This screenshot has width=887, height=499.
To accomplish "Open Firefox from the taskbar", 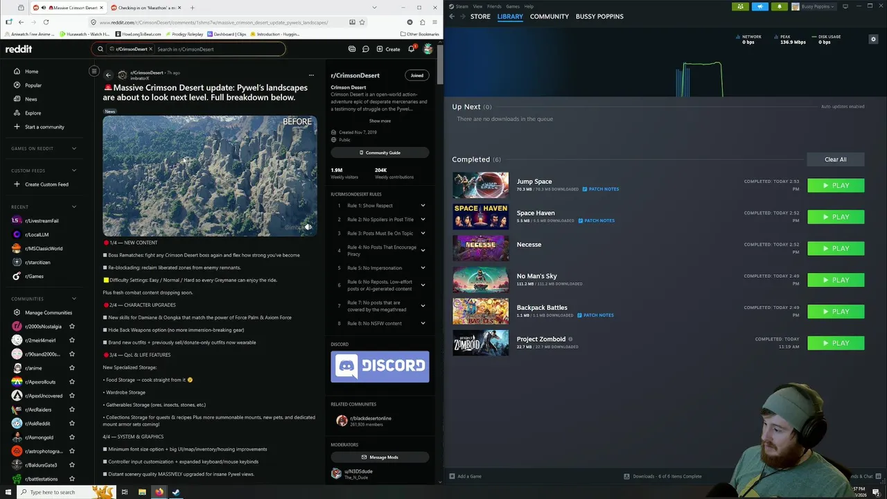I will (x=159, y=492).
